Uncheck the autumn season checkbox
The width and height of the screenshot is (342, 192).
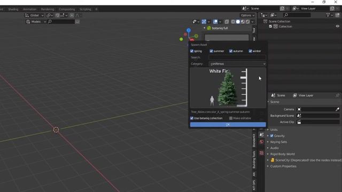pos(231,51)
